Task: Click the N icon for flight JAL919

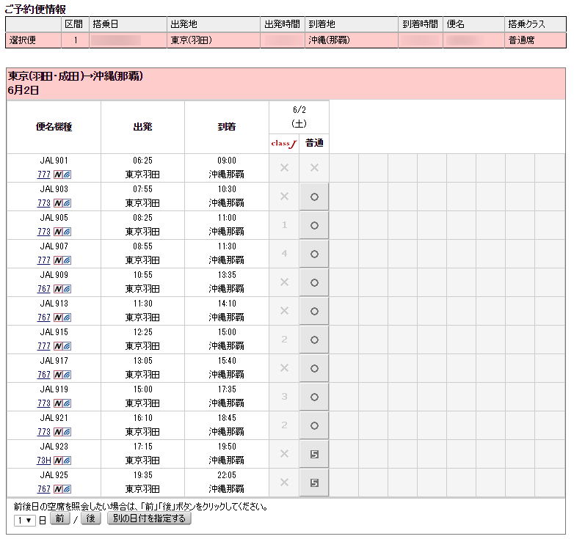Action: coord(58,403)
